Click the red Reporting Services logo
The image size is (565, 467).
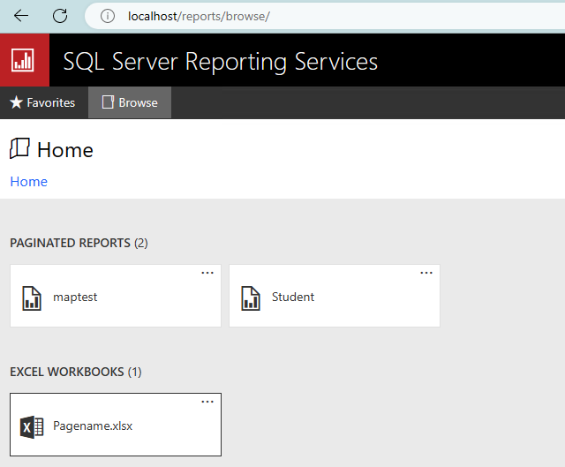coord(25,60)
